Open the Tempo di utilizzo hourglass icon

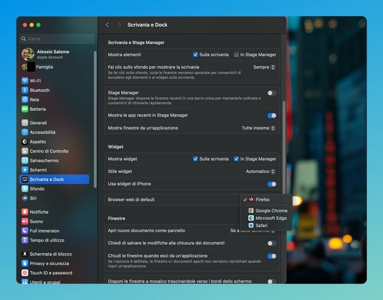pyautogui.click(x=24, y=240)
